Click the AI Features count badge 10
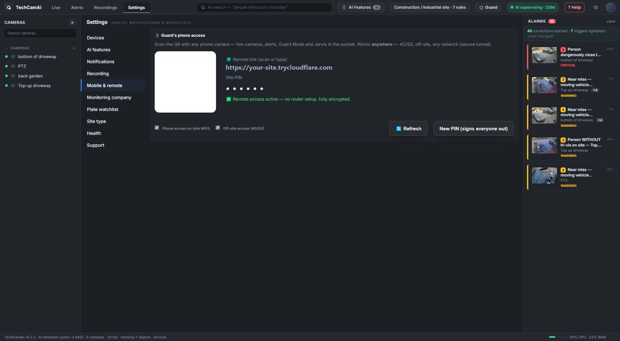The height and width of the screenshot is (341, 620). (376, 8)
